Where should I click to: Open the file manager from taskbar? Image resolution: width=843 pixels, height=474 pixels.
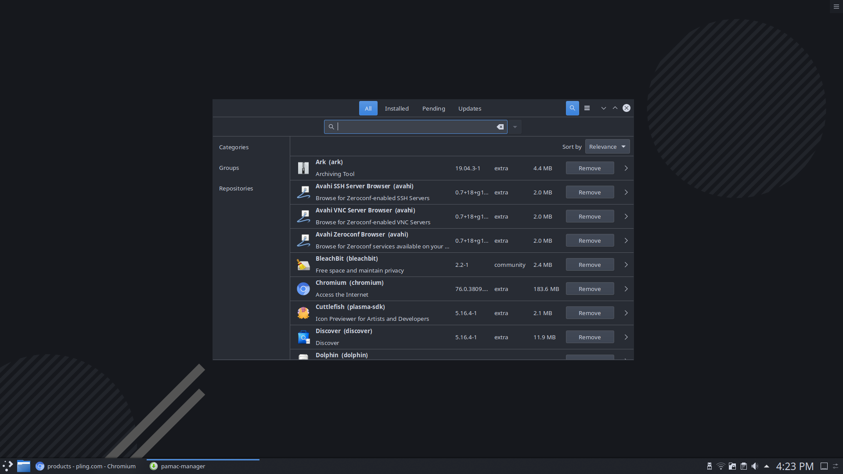(24, 466)
